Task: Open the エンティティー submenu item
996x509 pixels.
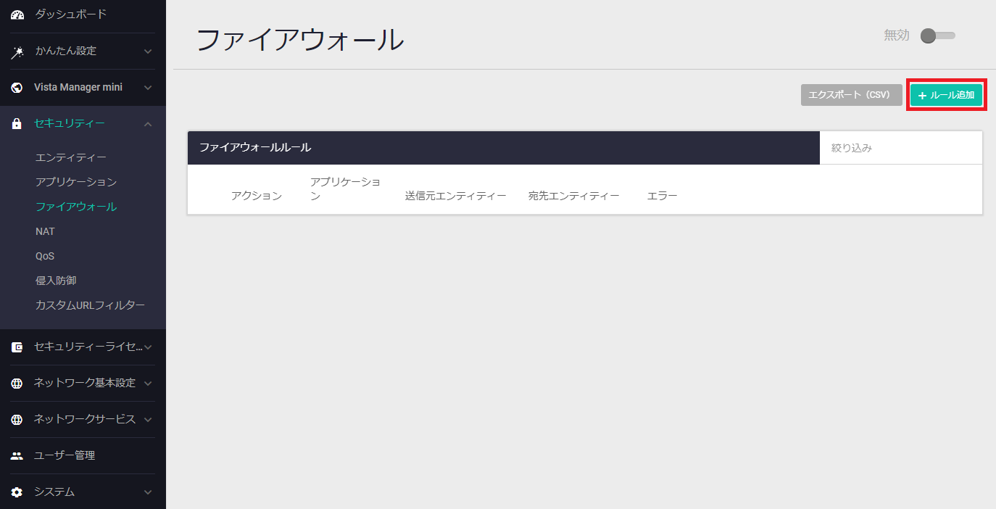Action: pyautogui.click(x=71, y=157)
